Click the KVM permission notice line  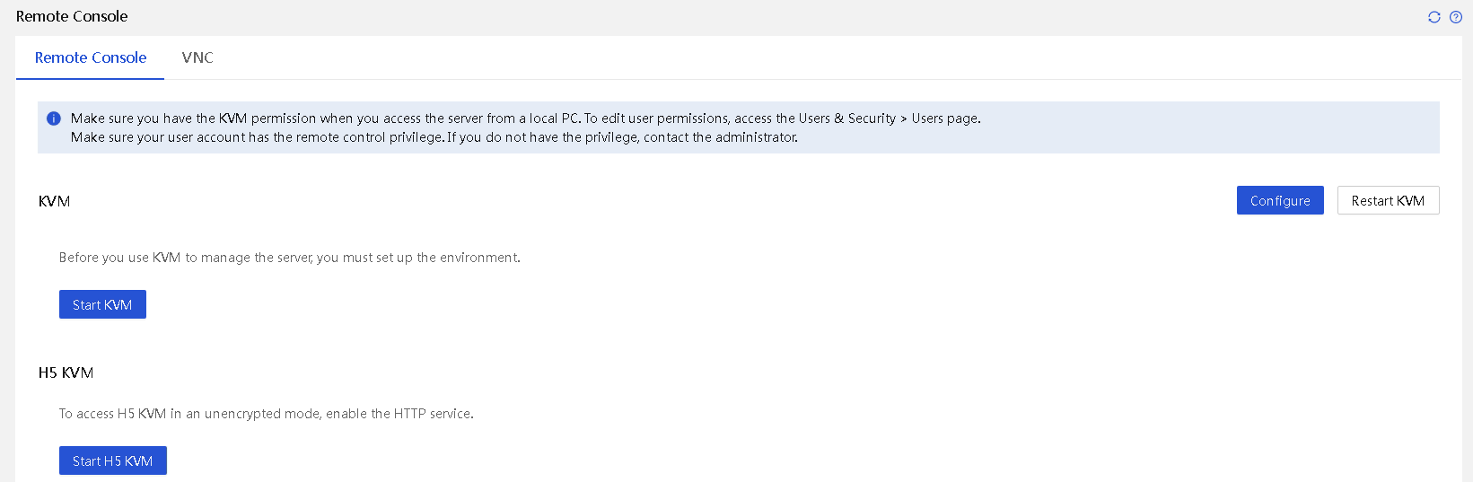(525, 118)
